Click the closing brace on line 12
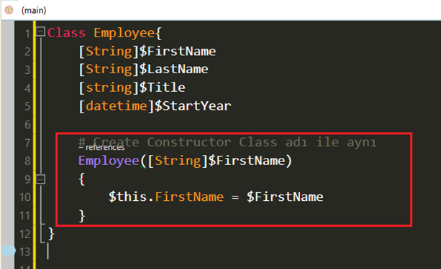This screenshot has width=441, height=269. (x=51, y=234)
